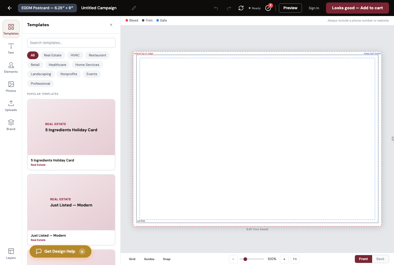
Task: Close the Templates panel
Action: (x=111, y=25)
